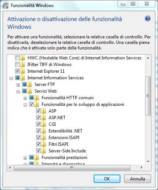
Task: Confirm changes with the OK button
Action: pos(107,179)
